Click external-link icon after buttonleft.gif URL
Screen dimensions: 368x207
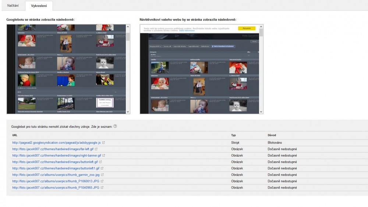[x=101, y=162]
